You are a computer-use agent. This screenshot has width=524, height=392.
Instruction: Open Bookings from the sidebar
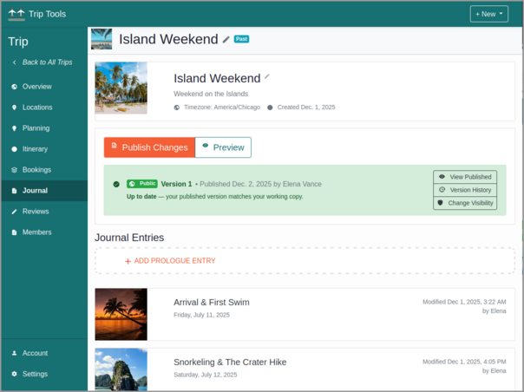[x=36, y=170]
